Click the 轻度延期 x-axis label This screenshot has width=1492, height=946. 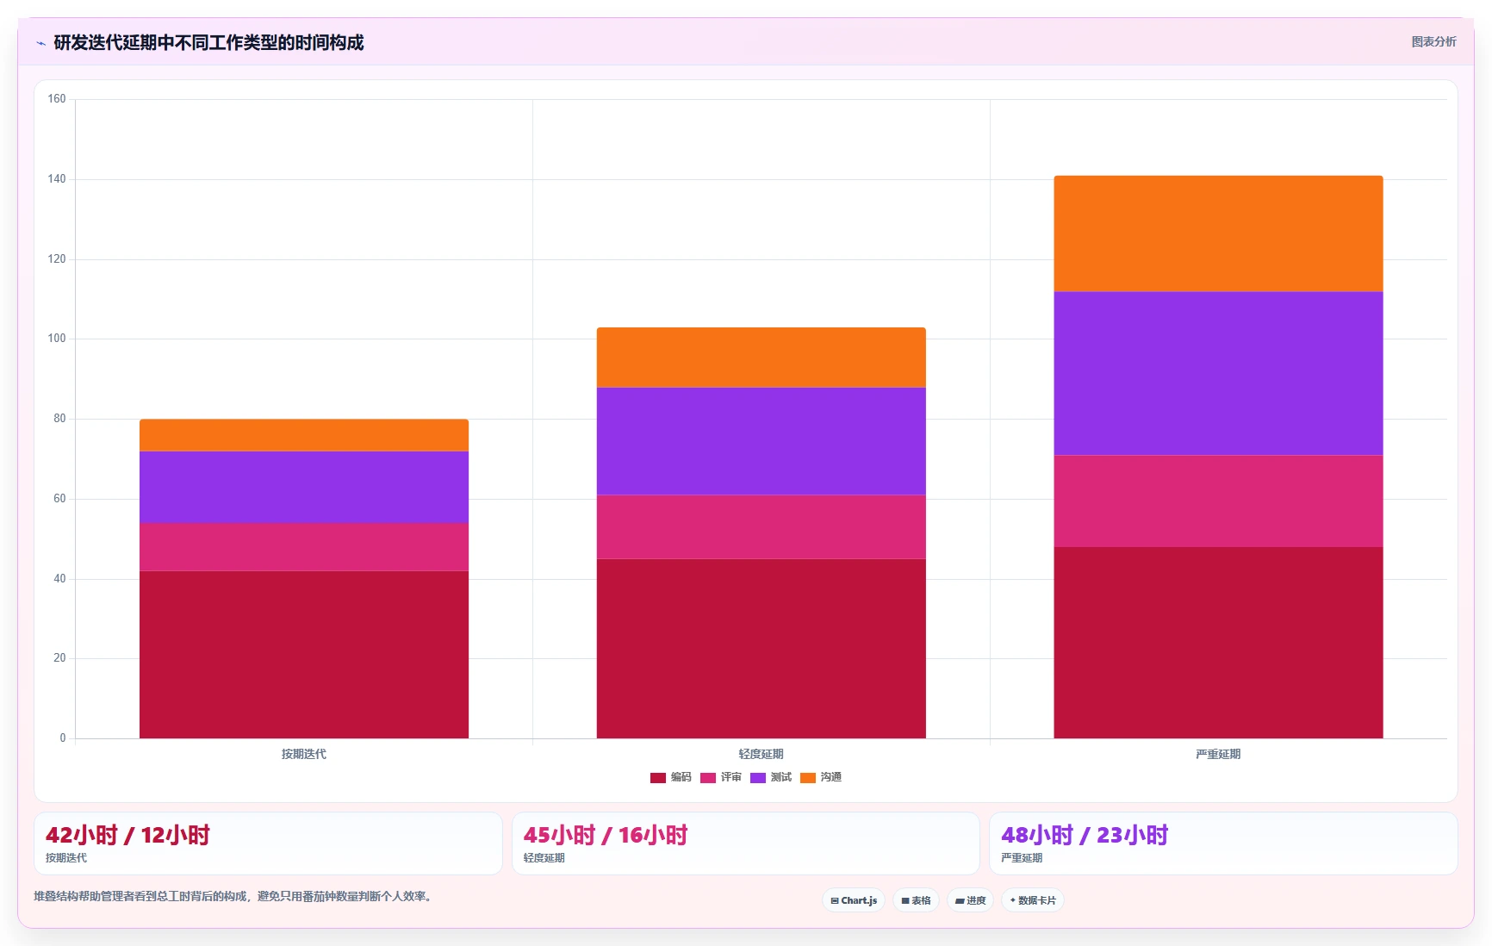[x=762, y=754]
